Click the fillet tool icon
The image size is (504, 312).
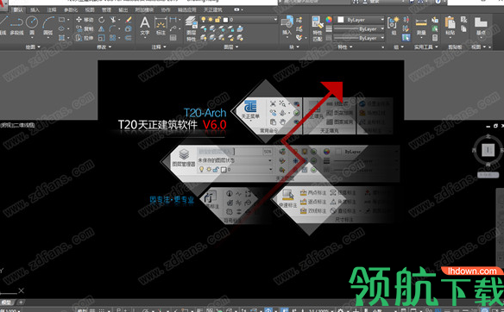click(x=112, y=29)
